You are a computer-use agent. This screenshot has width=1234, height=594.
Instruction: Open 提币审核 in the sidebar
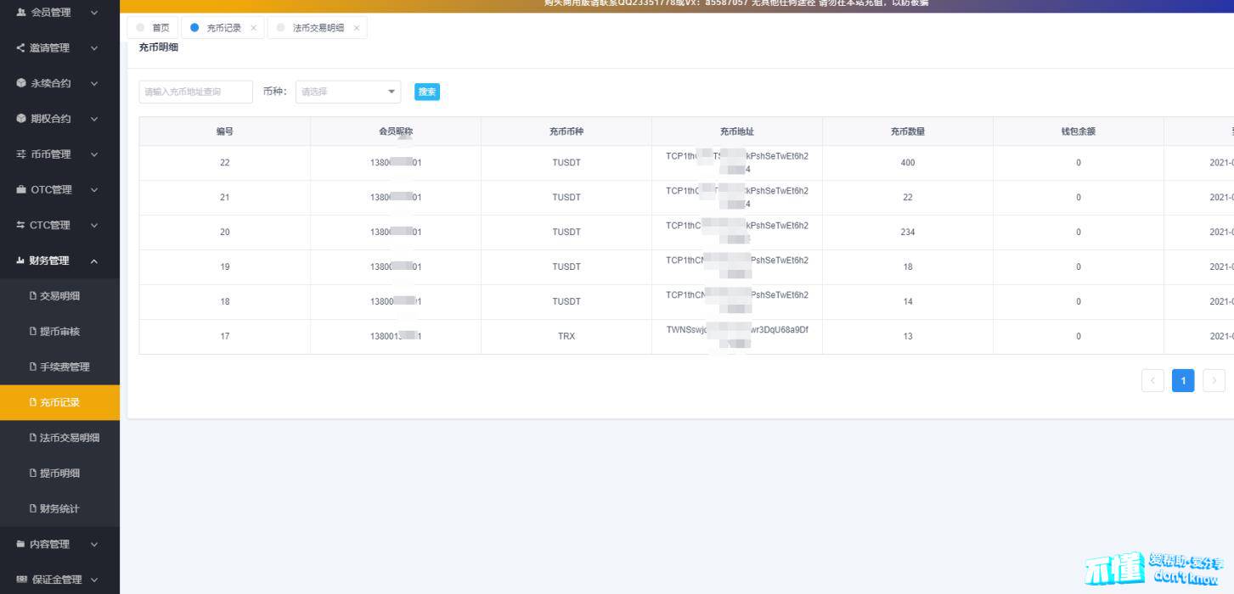pos(59,332)
